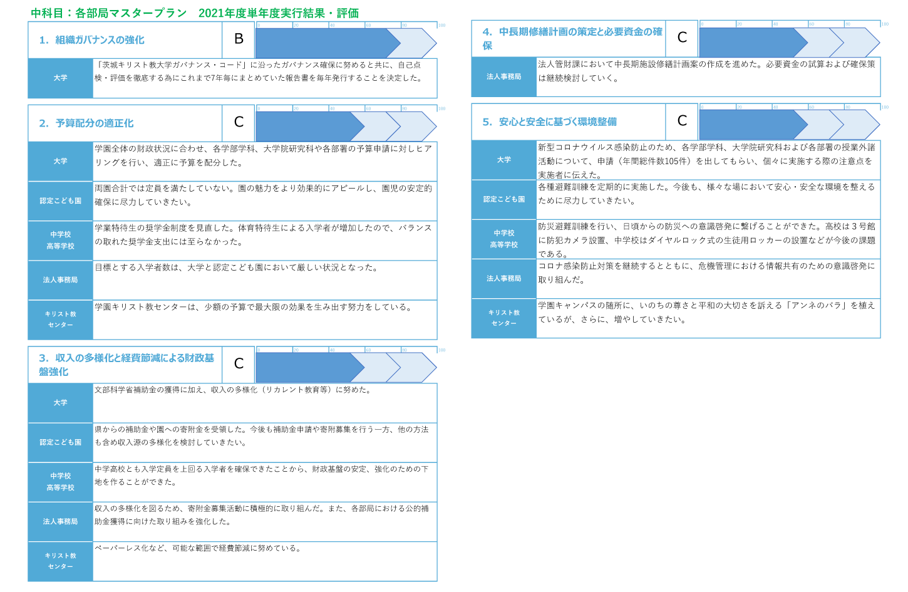
Task: Click text beginning 新型コロナウイルス感染防止のため
Action: tap(707, 161)
